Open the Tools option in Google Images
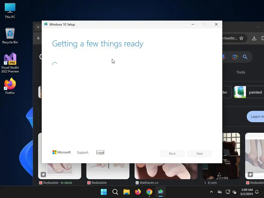The width and height of the screenshot is (264, 198). click(241, 72)
